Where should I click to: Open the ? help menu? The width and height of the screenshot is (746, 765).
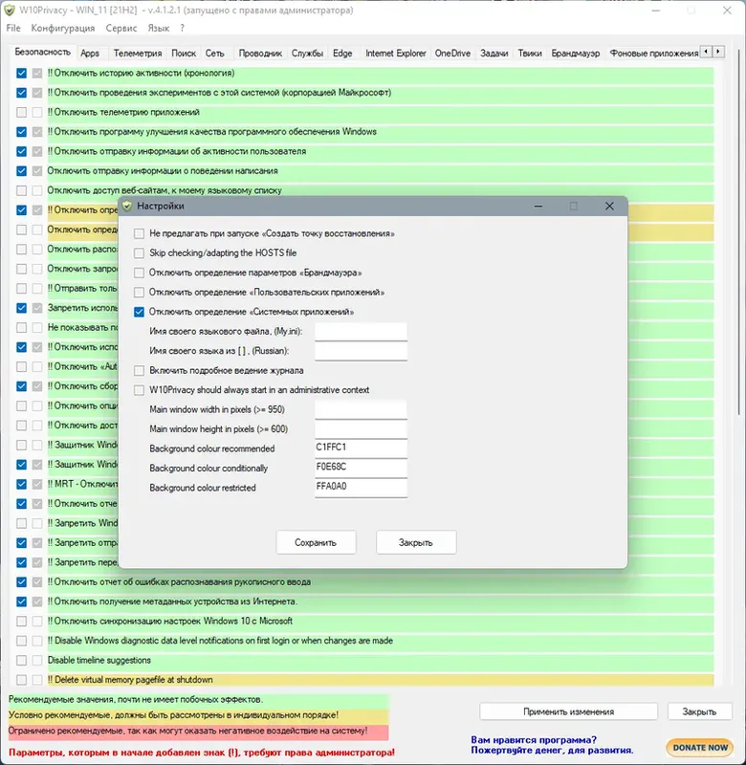click(x=182, y=29)
